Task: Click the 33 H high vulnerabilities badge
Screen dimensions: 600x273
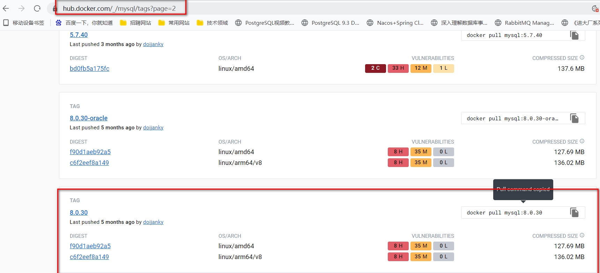Action: [x=398, y=68]
